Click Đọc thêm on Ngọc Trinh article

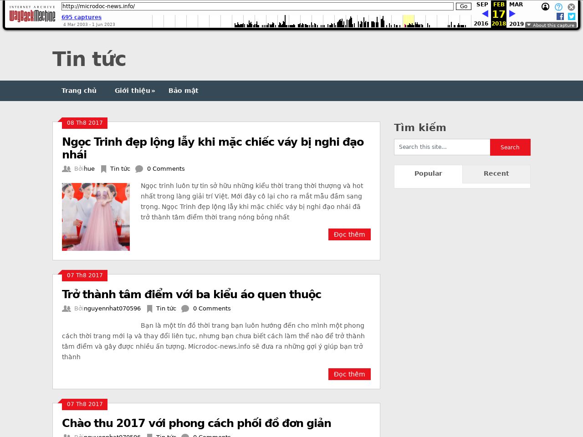pyautogui.click(x=349, y=234)
